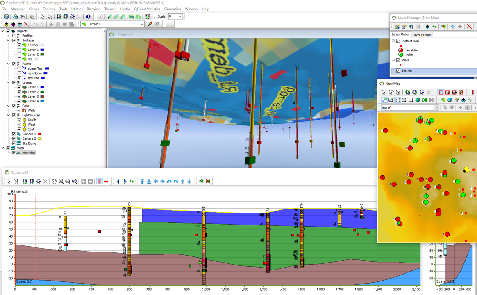Select New Map in the object tree
This screenshot has height=295, width=477.
[x=29, y=153]
